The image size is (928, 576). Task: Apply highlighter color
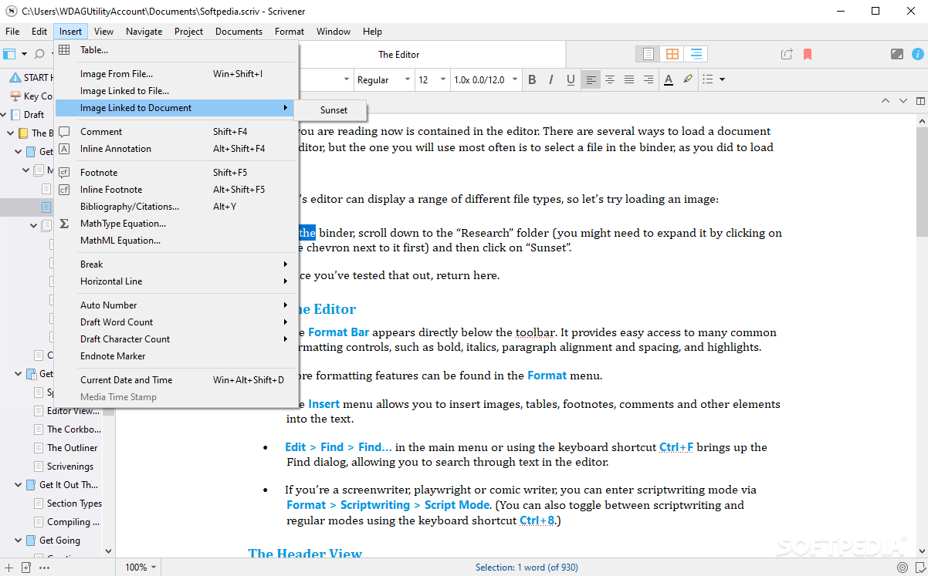[x=688, y=79]
